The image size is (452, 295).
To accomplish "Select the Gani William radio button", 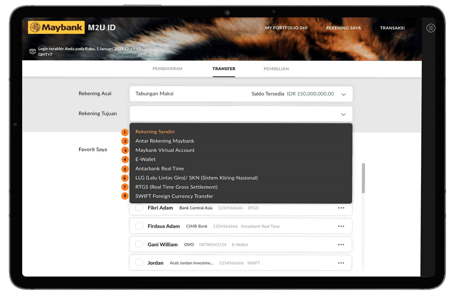I will point(139,245).
